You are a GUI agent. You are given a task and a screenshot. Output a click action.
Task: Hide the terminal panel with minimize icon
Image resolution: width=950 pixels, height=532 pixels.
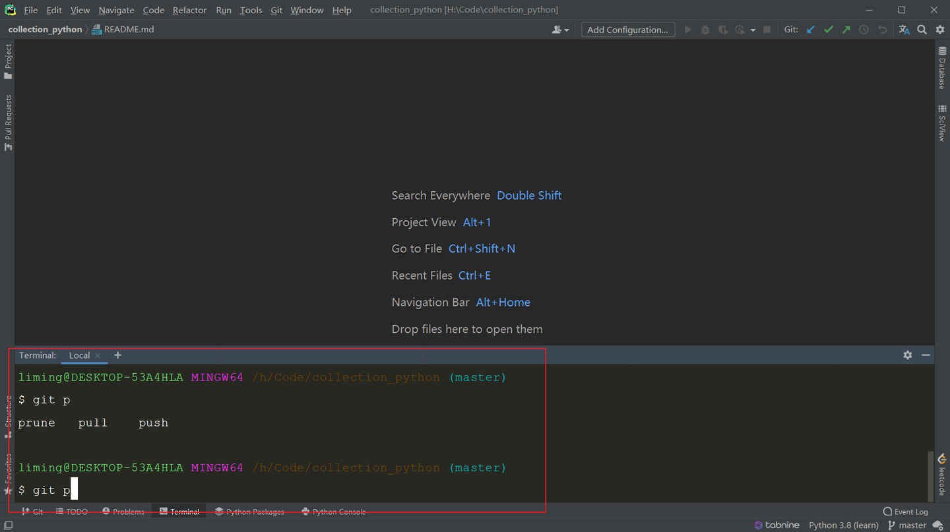tap(926, 355)
